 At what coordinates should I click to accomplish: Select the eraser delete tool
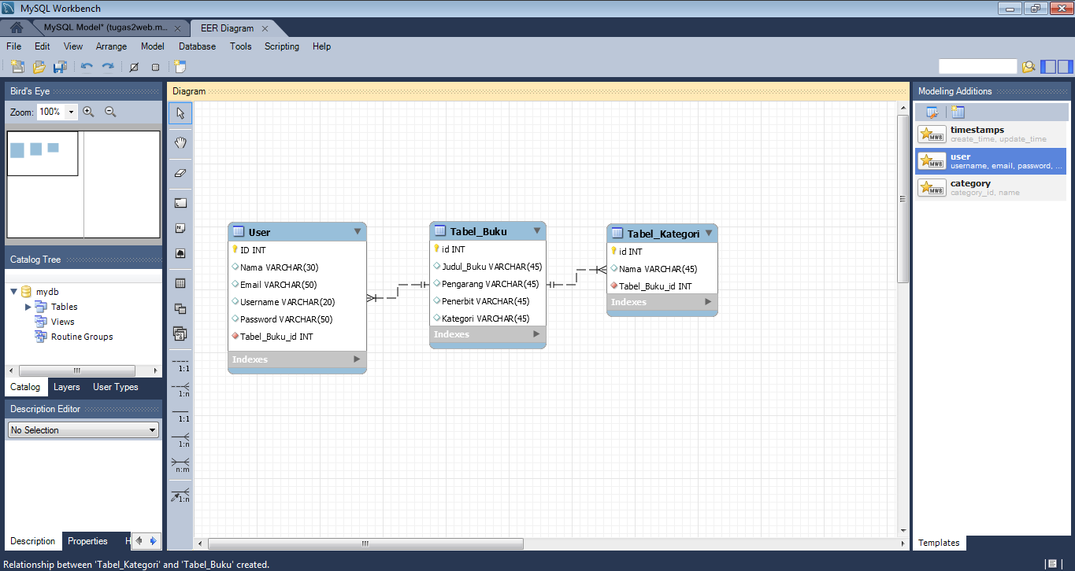click(x=180, y=173)
